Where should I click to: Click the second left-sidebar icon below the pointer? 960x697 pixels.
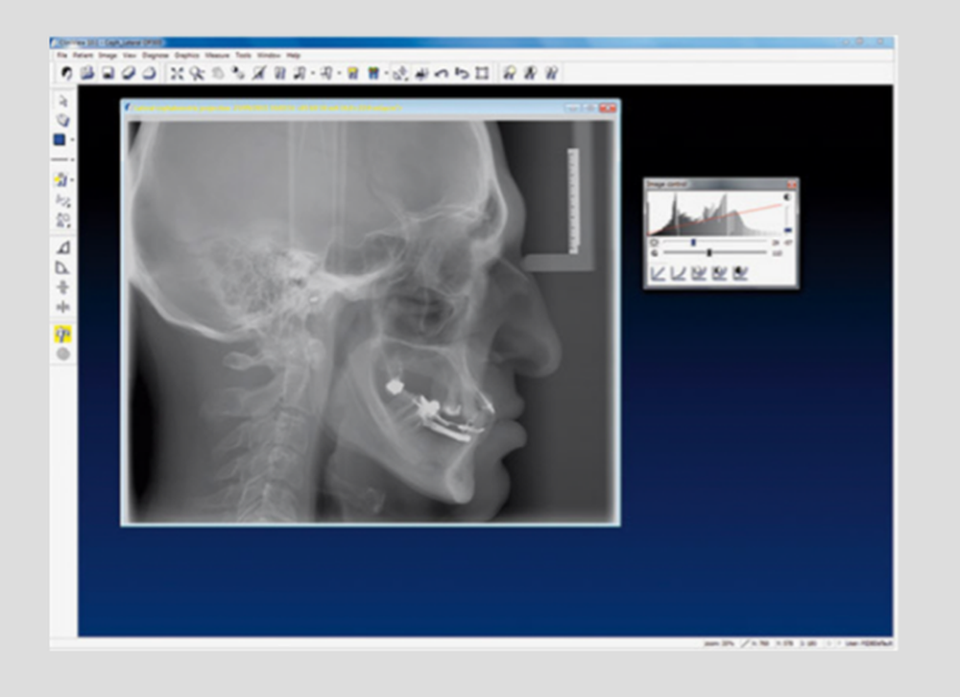coord(62,120)
